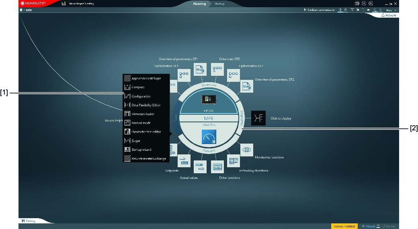Choose Scope in the tools menu
This screenshot has height=229, width=418.
pos(136,141)
